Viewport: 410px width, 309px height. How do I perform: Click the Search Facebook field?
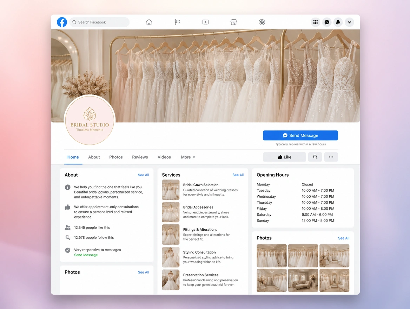tap(99, 22)
